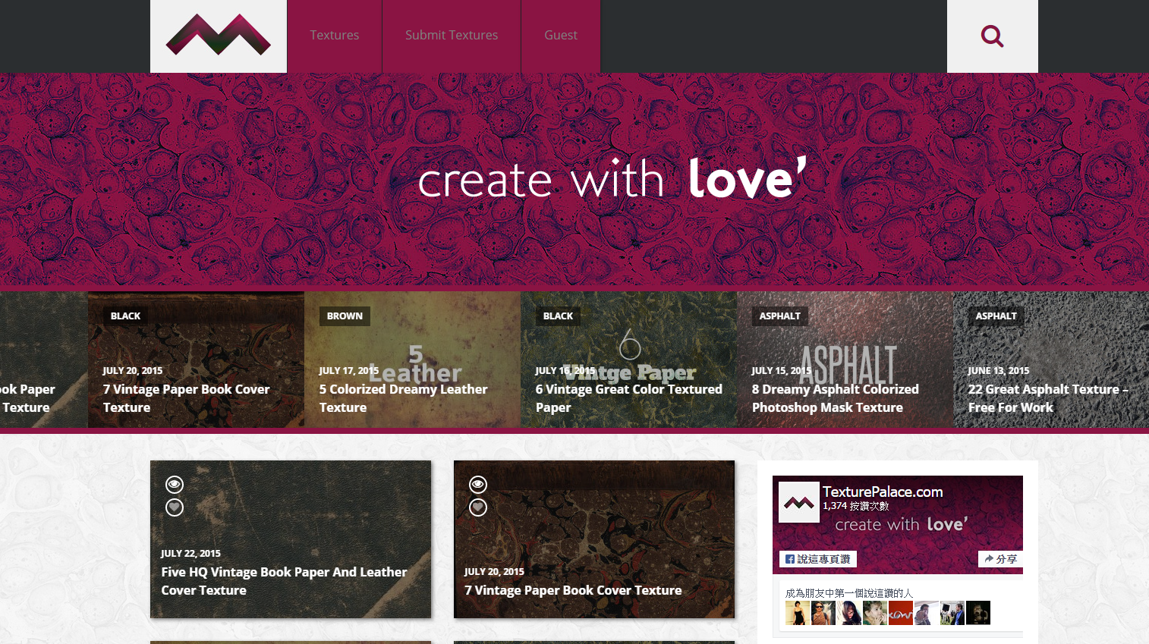Toggle heart on 7 Vintage Paper card
Screen dimensions: 1149x644
coord(478,507)
